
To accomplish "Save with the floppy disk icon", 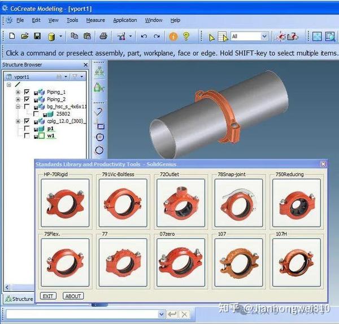I will tap(37, 36).
